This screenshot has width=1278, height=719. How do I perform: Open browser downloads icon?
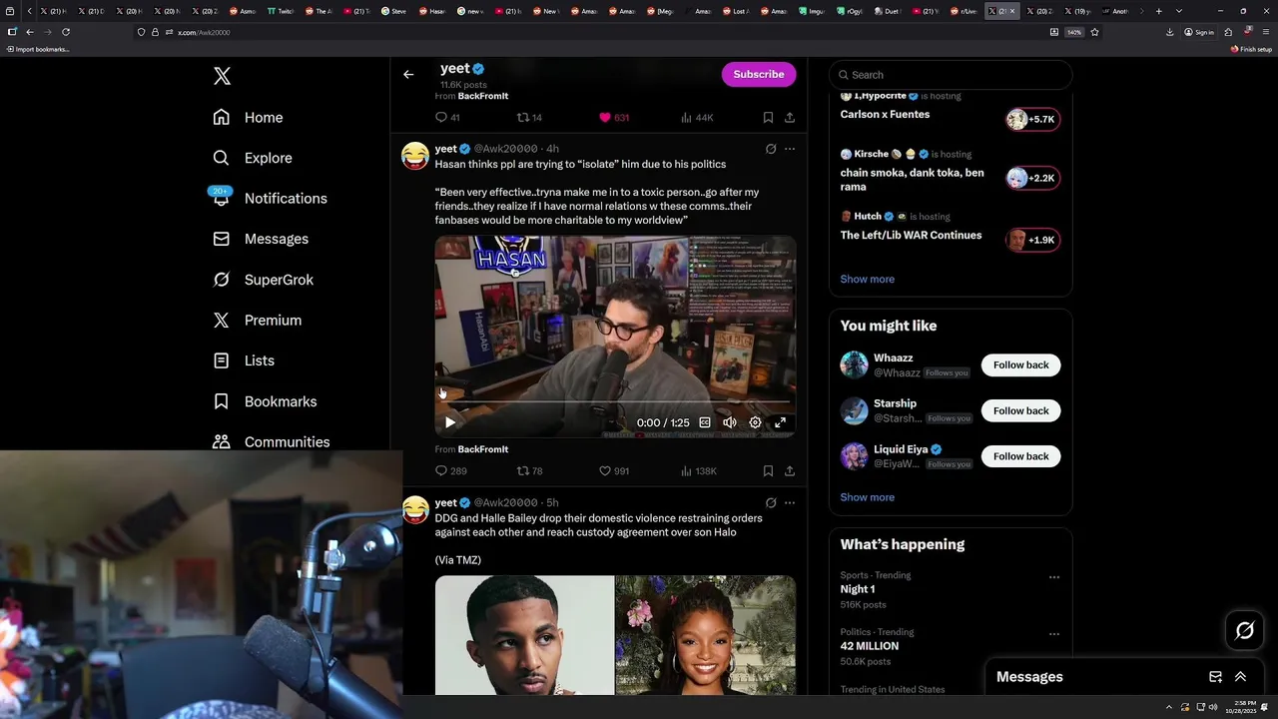coord(1169,32)
